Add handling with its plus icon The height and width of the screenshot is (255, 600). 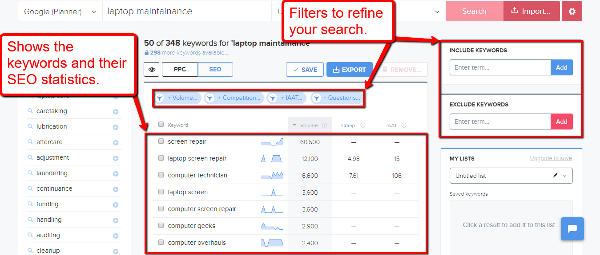(x=116, y=220)
